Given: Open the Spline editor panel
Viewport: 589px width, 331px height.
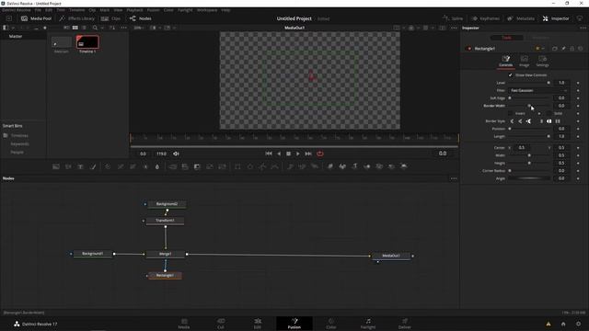Looking at the screenshot, I should click(453, 18).
